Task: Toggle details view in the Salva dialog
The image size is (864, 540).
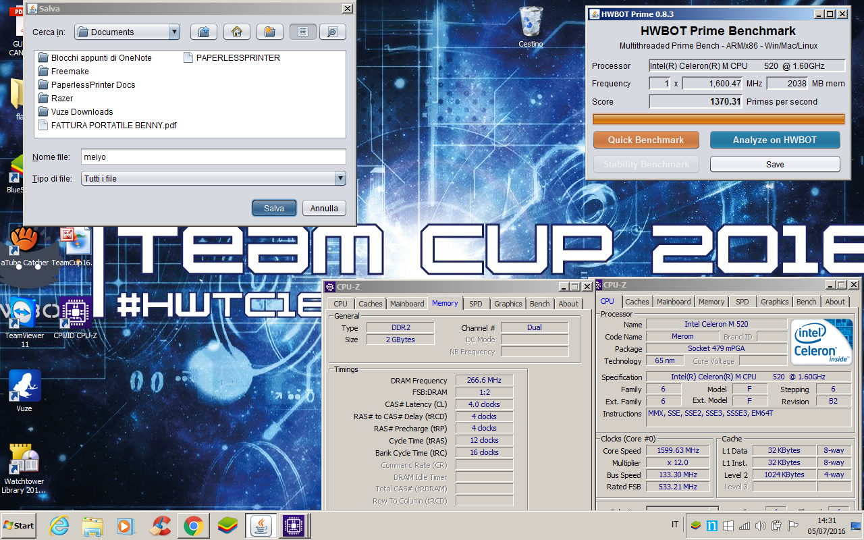Action: coord(332,32)
